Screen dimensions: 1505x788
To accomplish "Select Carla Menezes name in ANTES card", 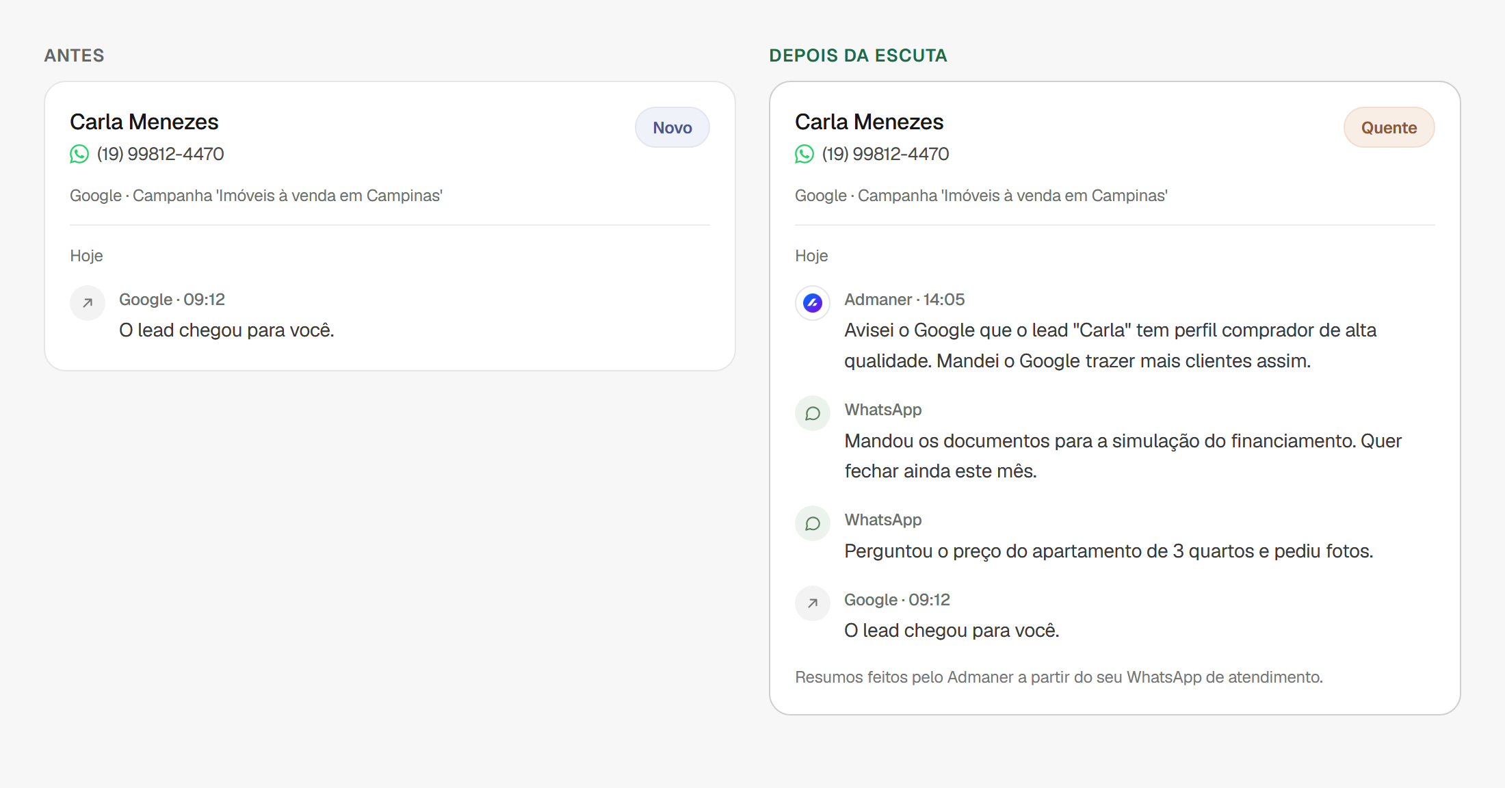I will coord(144,122).
